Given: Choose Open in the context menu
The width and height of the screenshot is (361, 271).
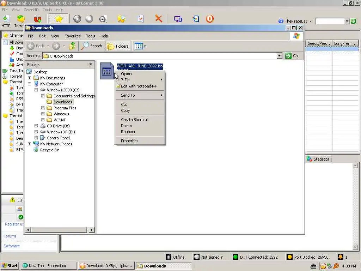Looking at the screenshot, I should [x=127, y=74].
